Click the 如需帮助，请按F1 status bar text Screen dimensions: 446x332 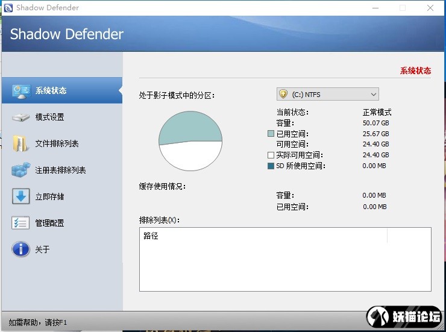point(37,322)
